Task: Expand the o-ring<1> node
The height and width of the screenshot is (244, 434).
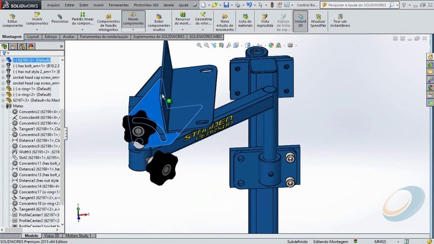Action: point(3,89)
